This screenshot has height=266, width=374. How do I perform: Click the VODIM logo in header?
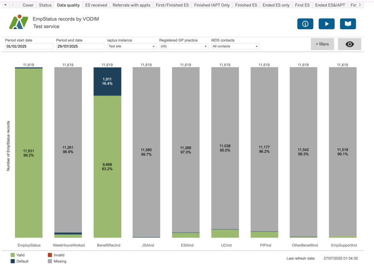pos(18,22)
